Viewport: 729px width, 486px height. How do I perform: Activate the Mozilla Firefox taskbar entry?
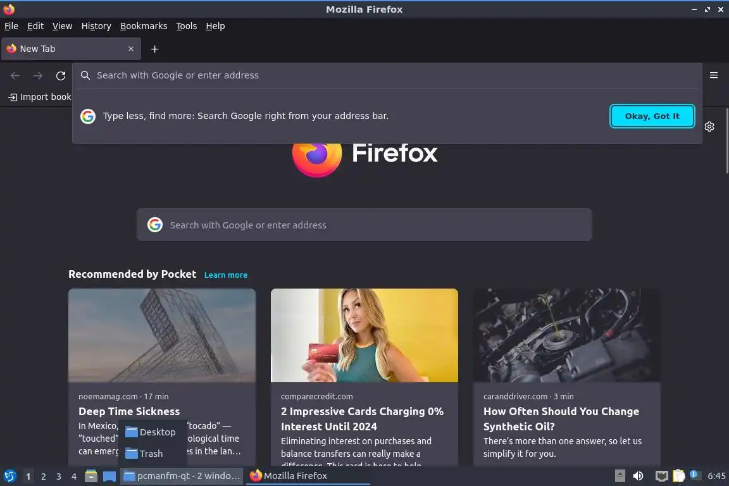pos(308,476)
